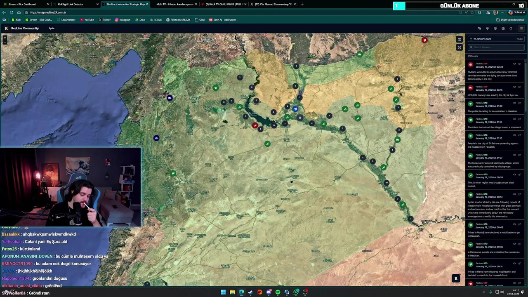Click the cluster marker labeled 16

pyautogui.click(x=274, y=125)
